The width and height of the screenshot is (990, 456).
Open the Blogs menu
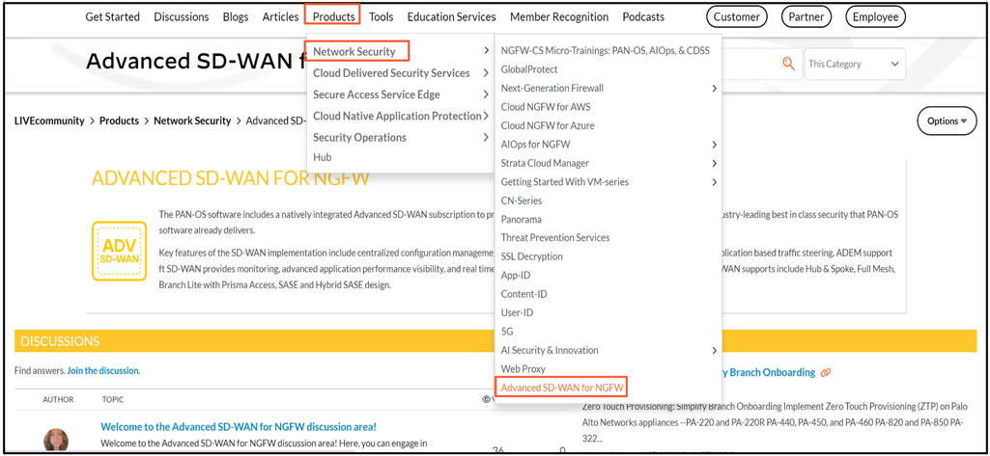point(236,17)
